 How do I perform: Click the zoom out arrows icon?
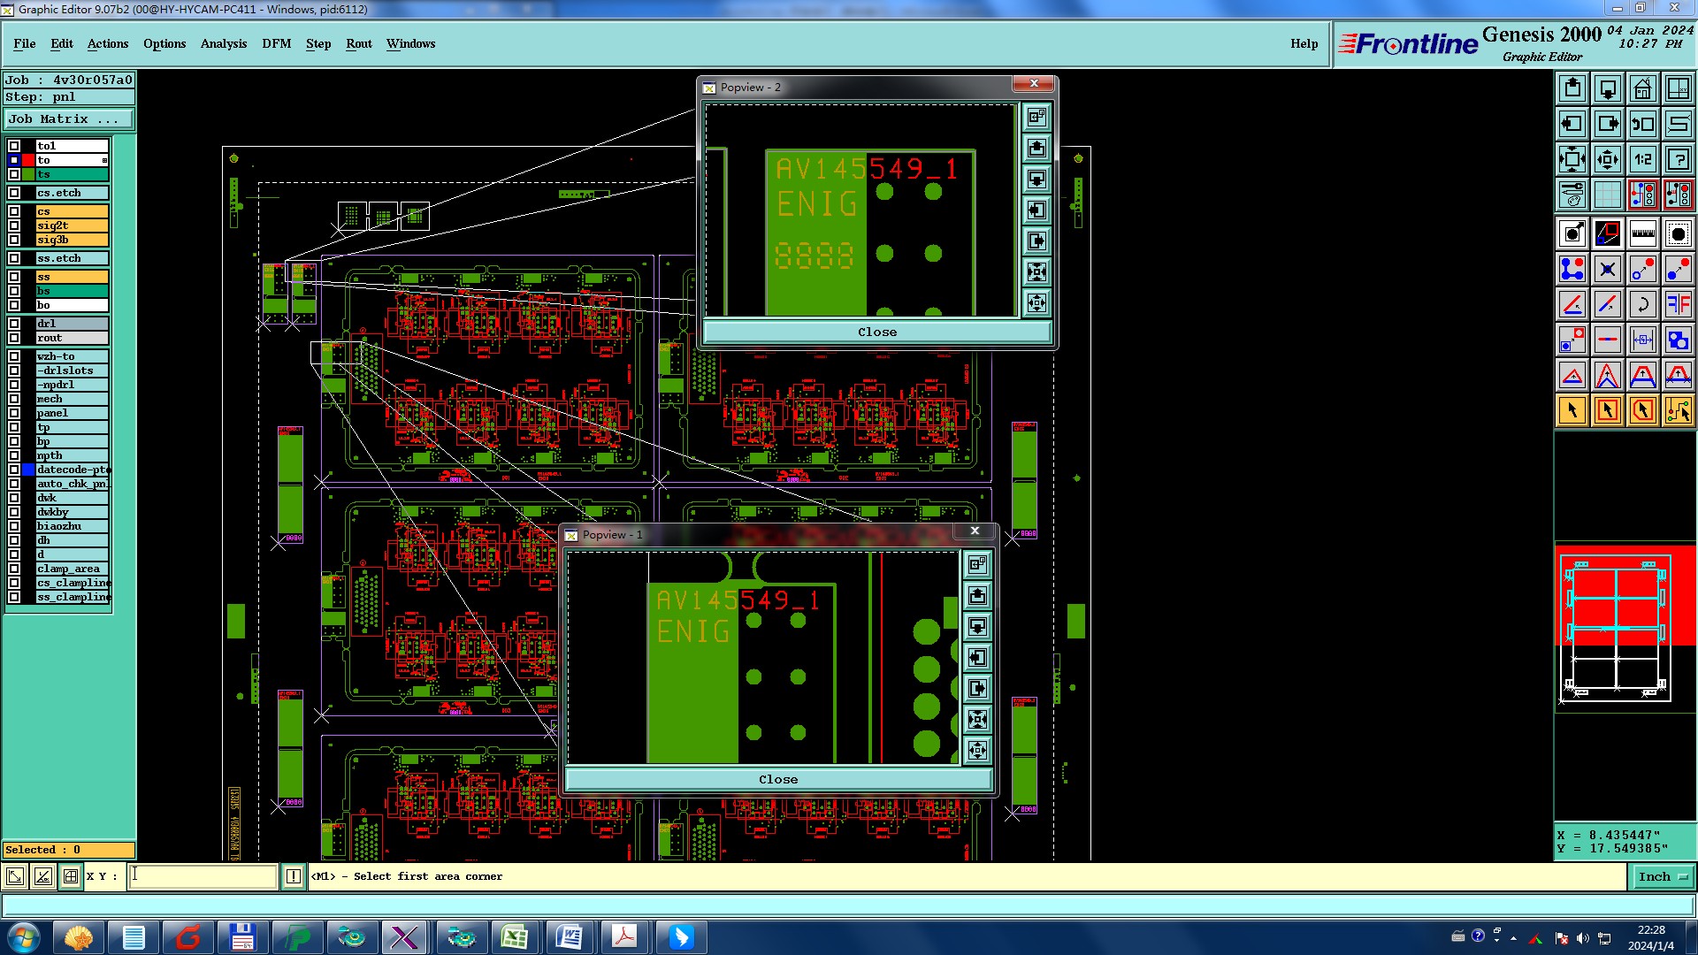point(1608,159)
